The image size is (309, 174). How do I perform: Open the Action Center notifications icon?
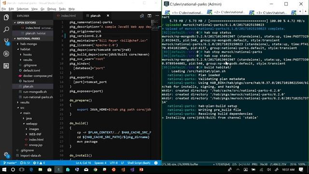[301, 170]
